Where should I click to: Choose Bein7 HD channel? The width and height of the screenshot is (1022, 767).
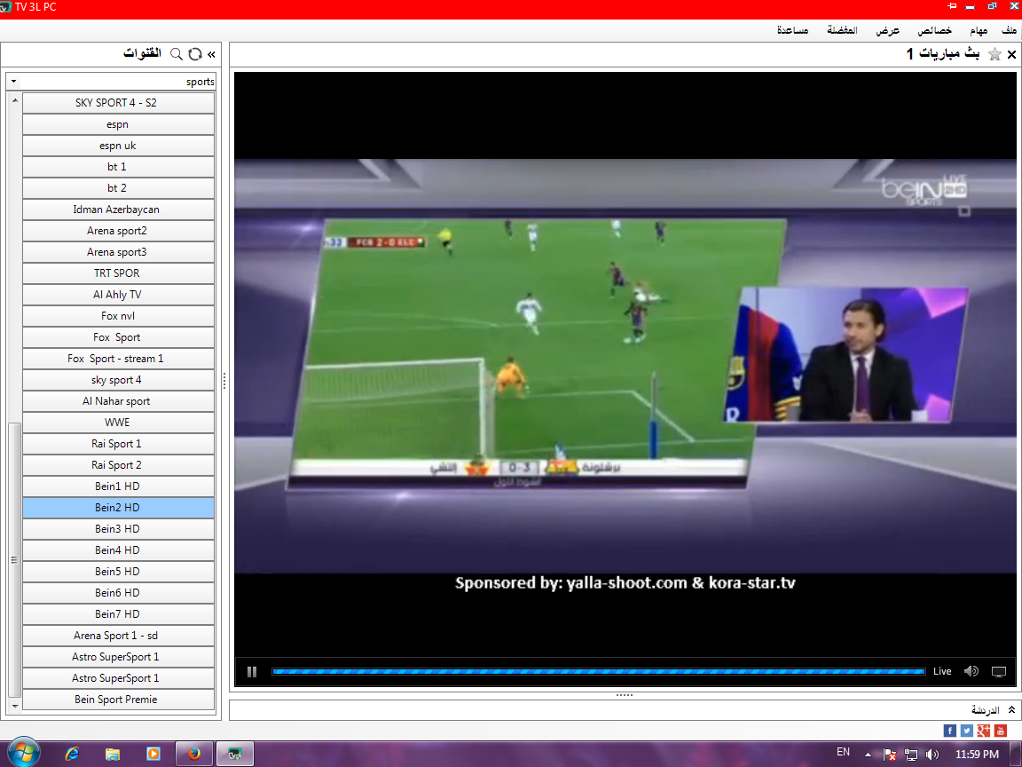[x=118, y=613]
